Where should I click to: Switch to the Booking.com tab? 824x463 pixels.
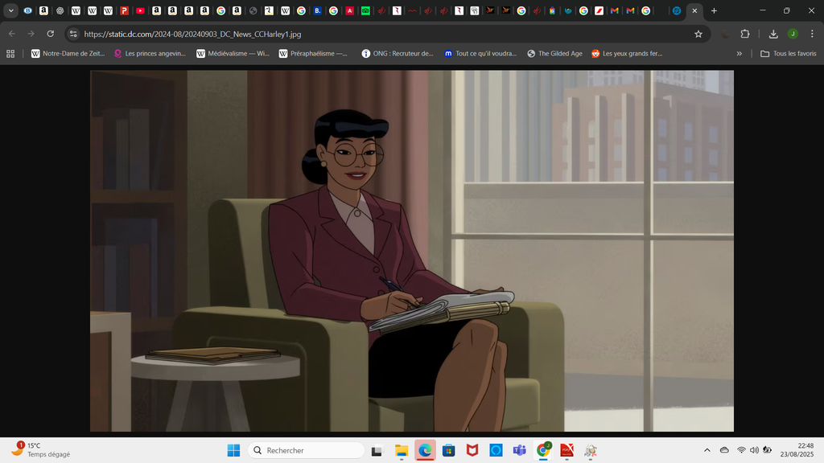[317, 10]
